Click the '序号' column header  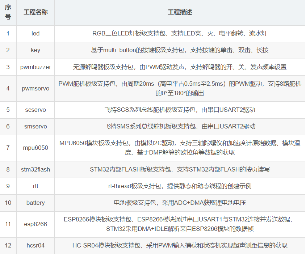8,12
